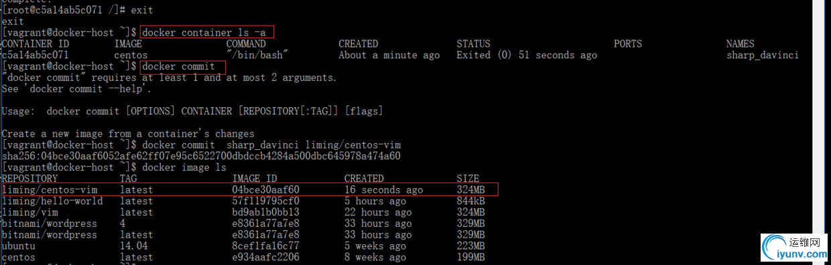Click the NAMES column header
This screenshot has height=265, width=831.
740,43
